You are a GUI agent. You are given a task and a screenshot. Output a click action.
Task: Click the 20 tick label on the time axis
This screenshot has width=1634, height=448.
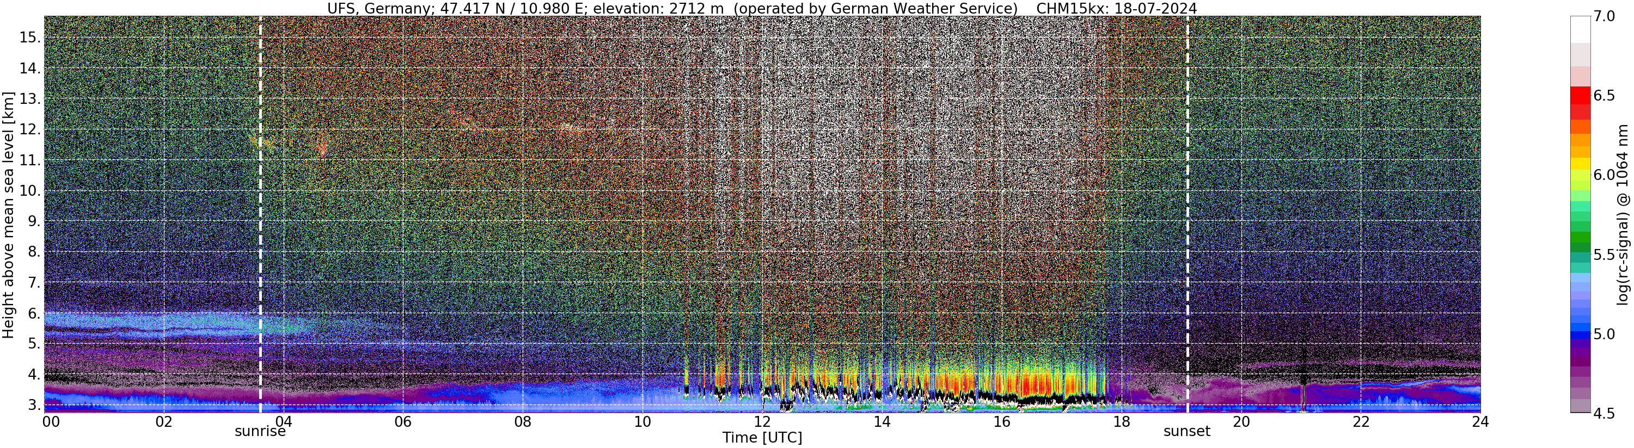1241,421
